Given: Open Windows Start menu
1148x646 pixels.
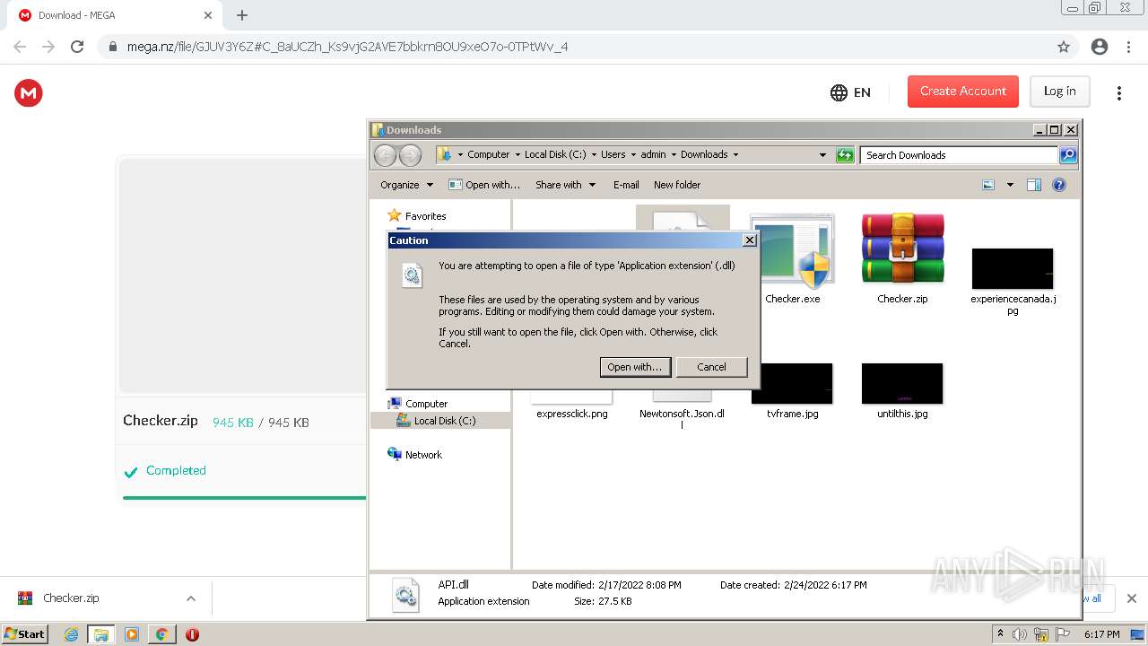Looking at the screenshot, I should pyautogui.click(x=25, y=634).
